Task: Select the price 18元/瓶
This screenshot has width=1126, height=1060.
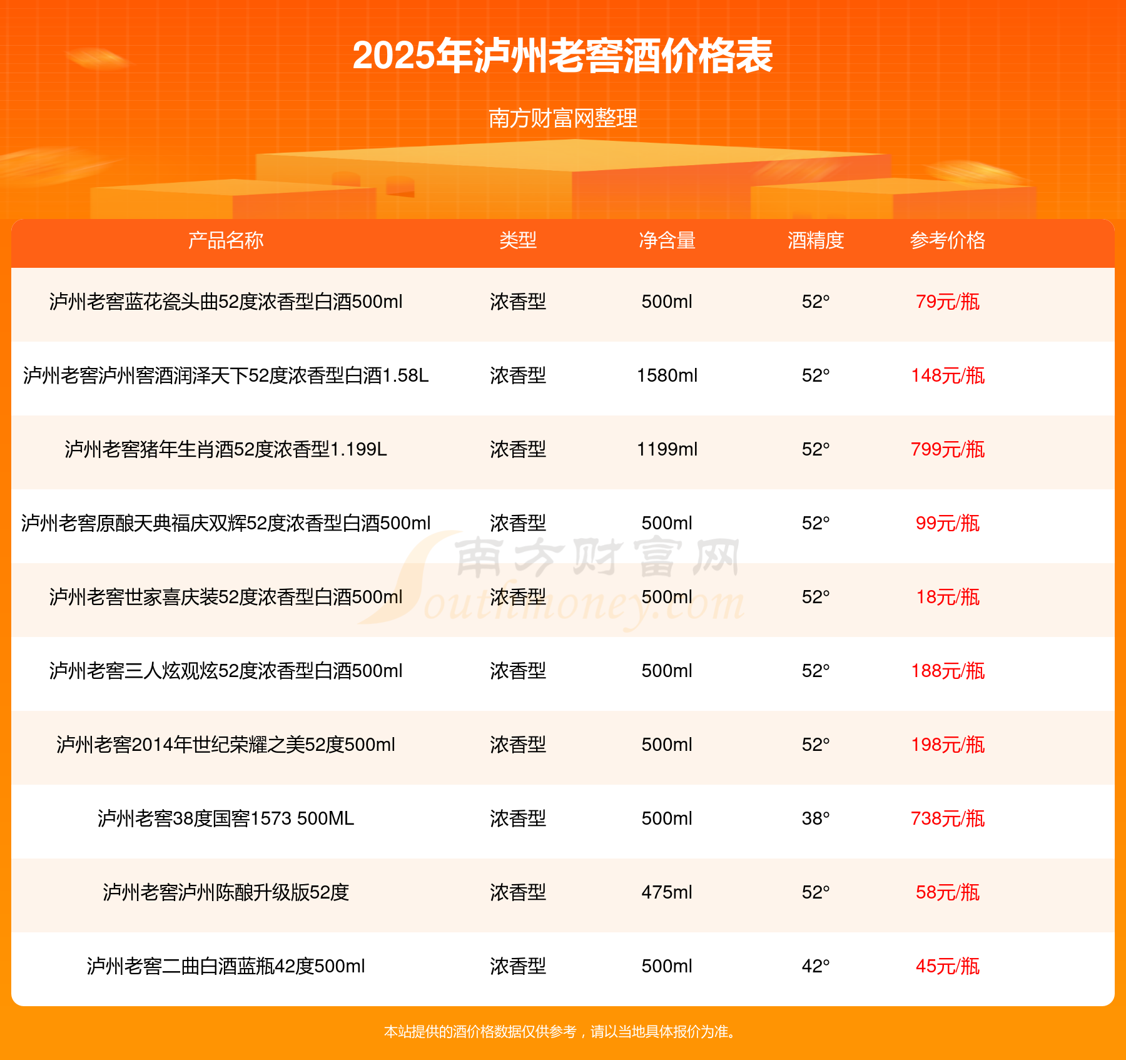Action: (948, 597)
